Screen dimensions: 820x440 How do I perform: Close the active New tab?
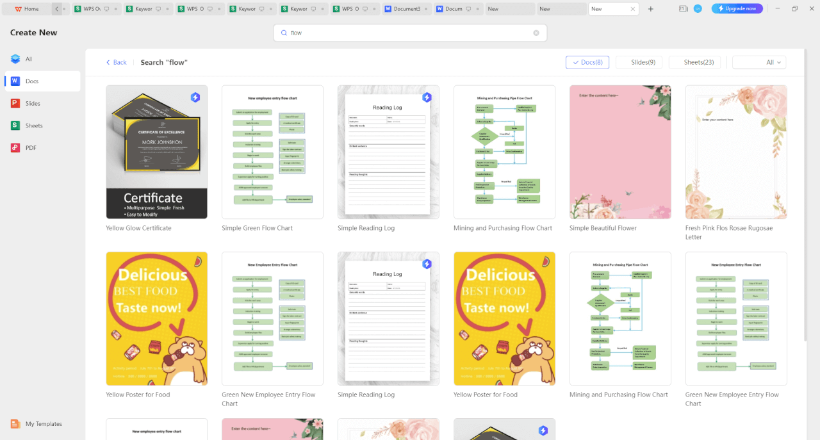633,9
